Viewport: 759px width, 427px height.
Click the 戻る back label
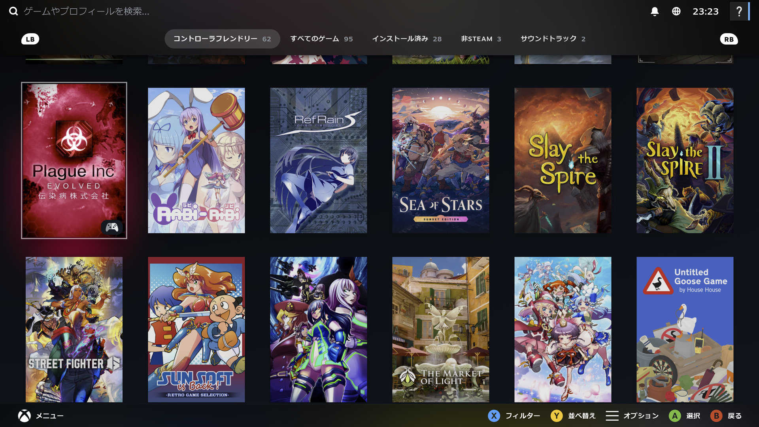coord(734,416)
